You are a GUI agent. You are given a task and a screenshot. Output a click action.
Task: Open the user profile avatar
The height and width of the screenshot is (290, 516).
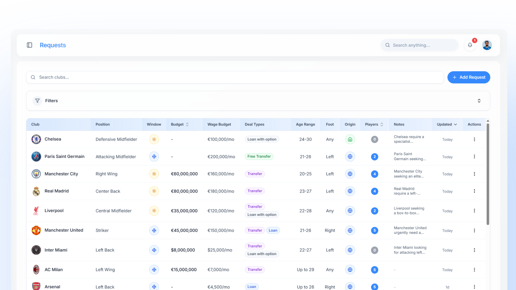tap(487, 45)
